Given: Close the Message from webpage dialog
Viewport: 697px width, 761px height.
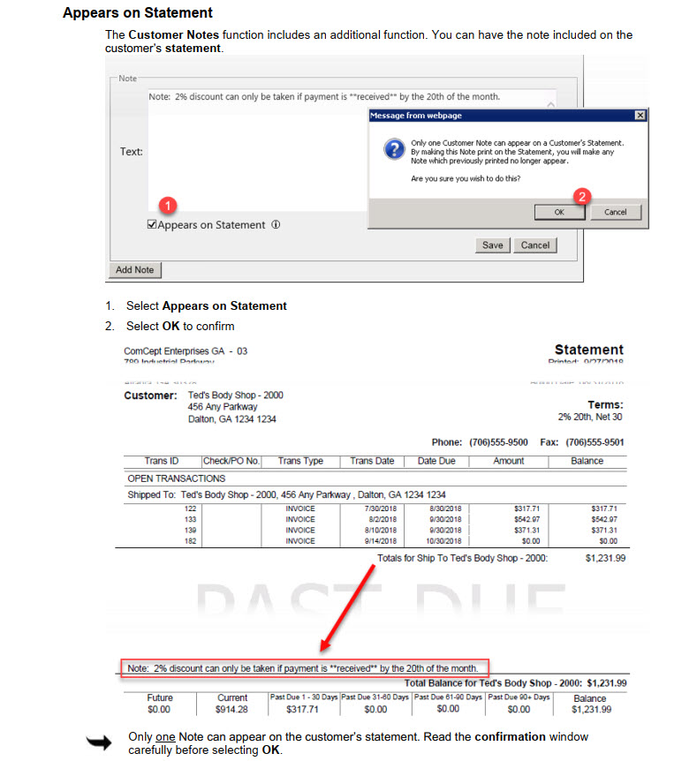Looking at the screenshot, I should (x=640, y=116).
